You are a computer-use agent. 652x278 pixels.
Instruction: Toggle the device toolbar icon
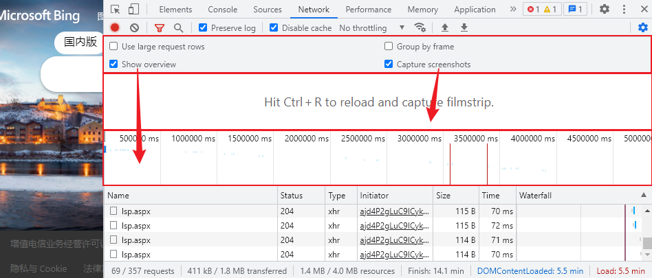pos(133,9)
